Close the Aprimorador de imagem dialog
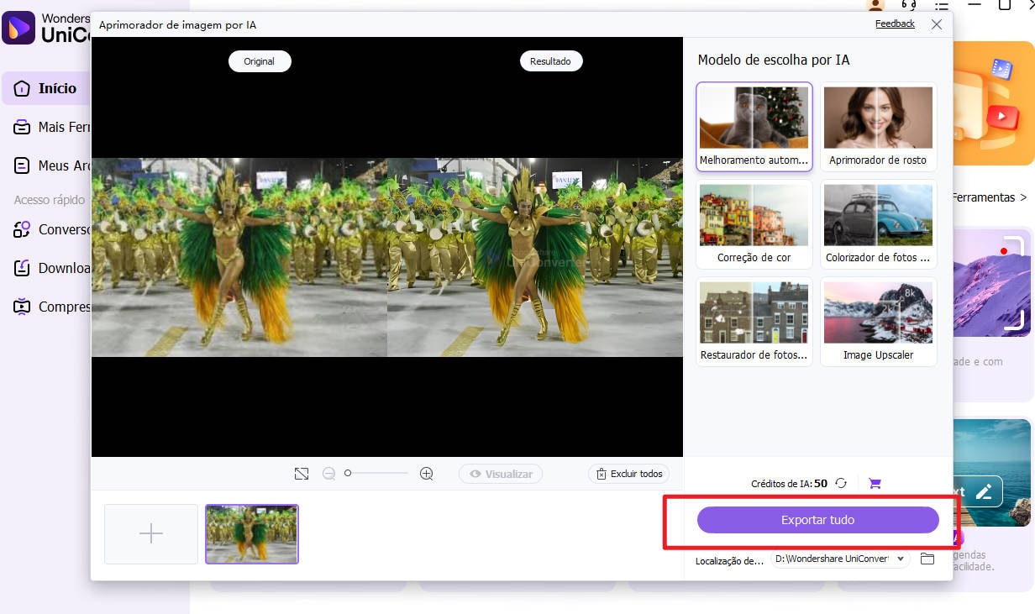Screen dimensions: 1035x614 [x=937, y=24]
